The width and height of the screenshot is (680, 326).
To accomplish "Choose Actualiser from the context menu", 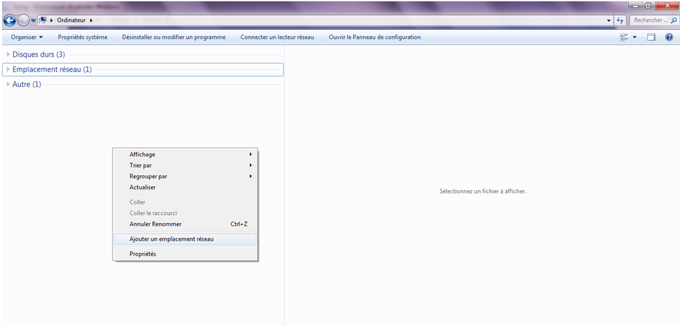I will (x=142, y=187).
